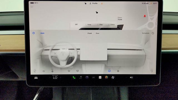
Task: Tap the driver seat heater icon
Action: (x=35, y=71)
